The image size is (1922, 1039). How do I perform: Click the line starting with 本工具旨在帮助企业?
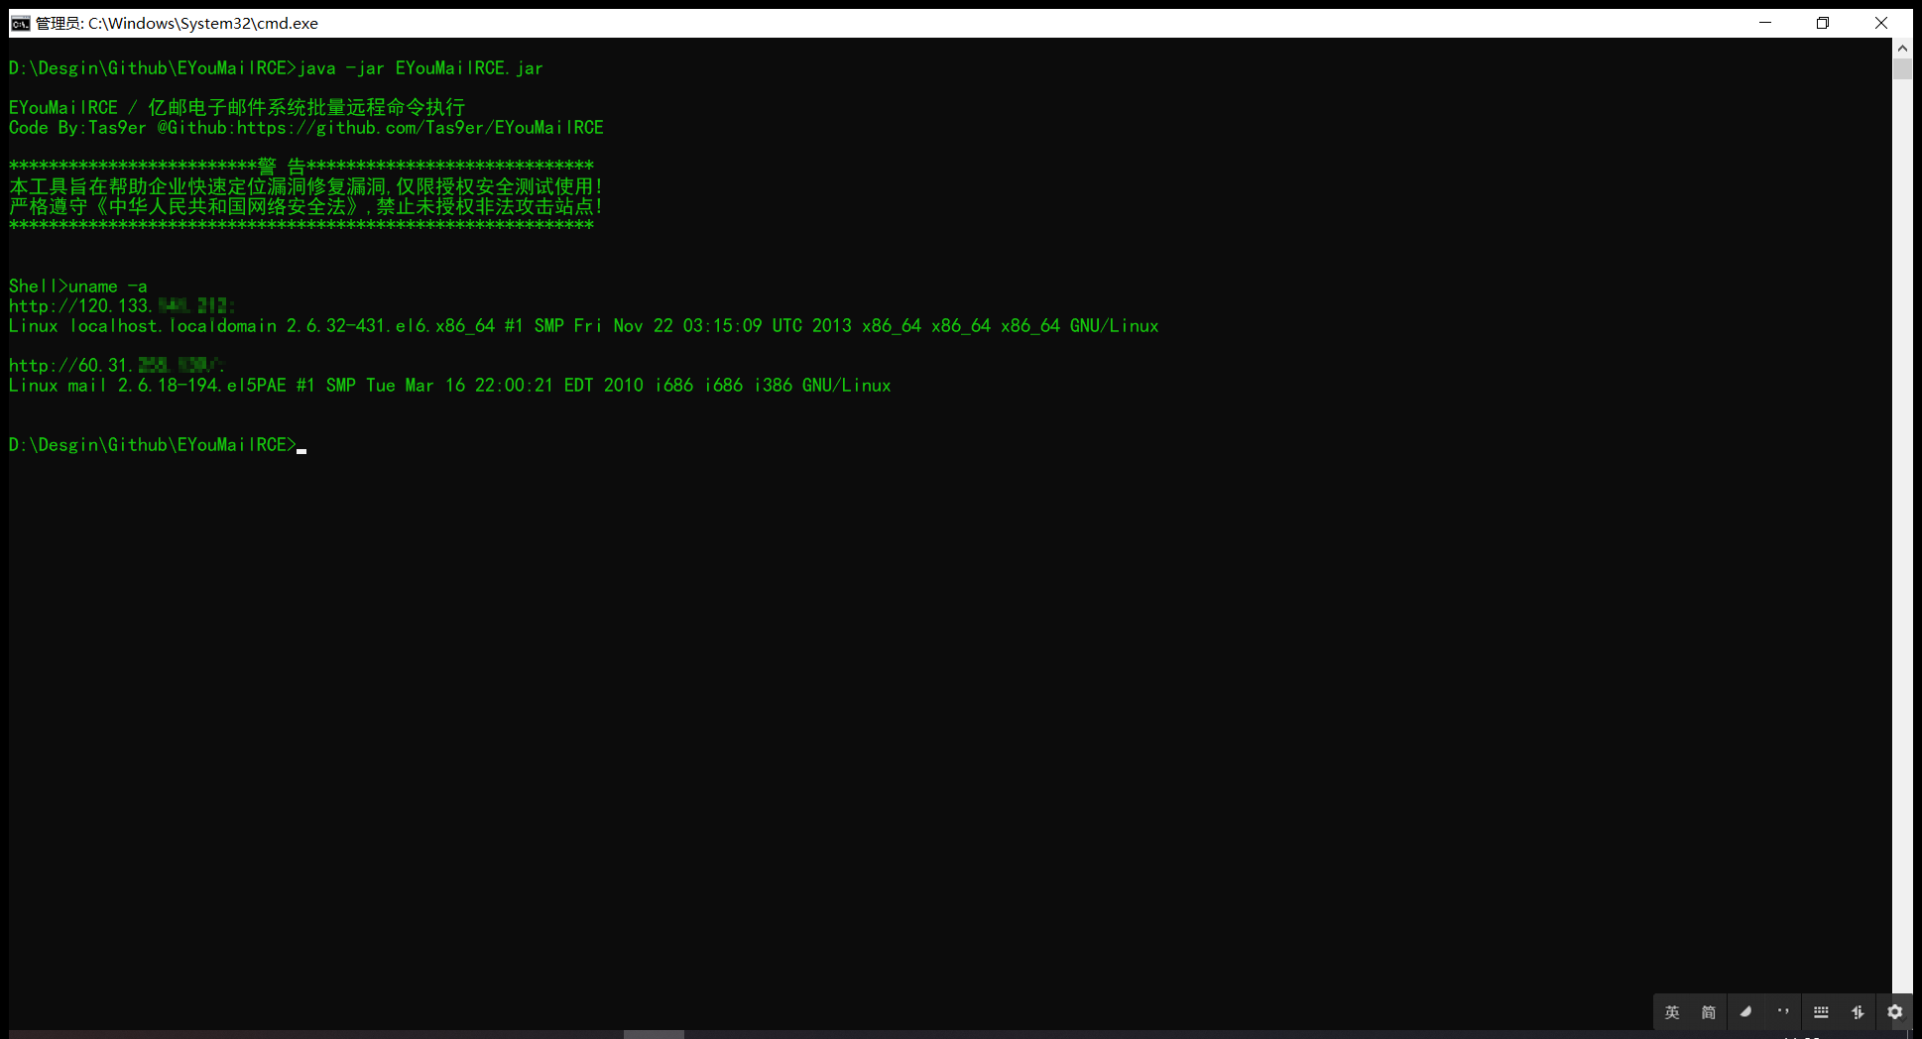click(306, 186)
